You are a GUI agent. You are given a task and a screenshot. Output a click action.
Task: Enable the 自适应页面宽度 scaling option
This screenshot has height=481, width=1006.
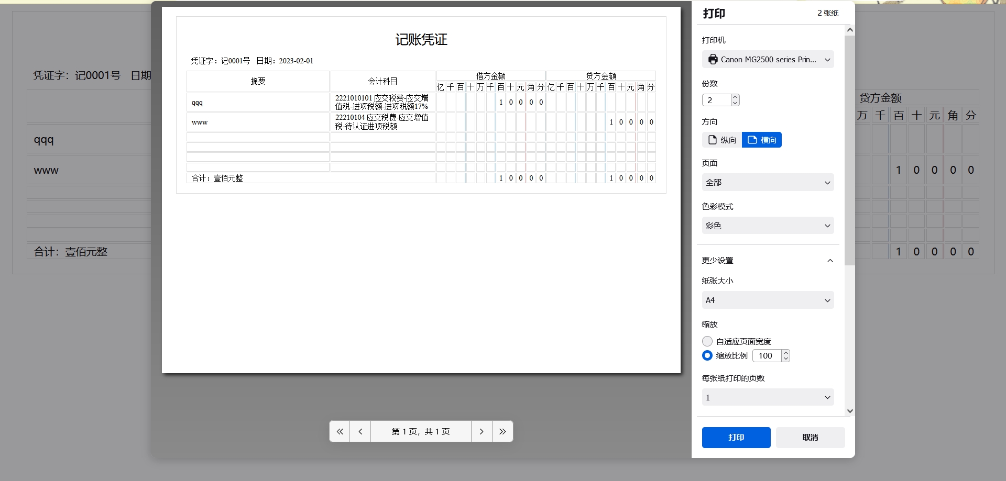point(707,341)
